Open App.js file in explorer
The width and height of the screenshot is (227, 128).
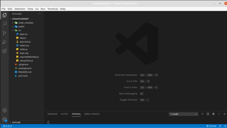point(23,38)
